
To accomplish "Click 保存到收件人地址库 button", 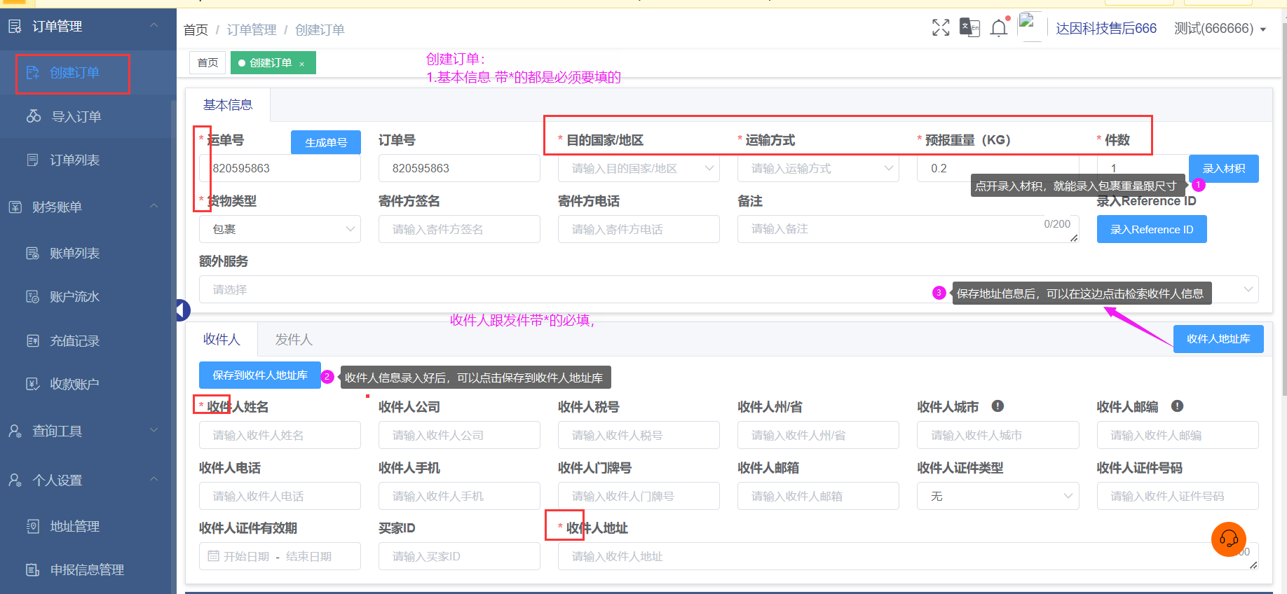I will [x=259, y=375].
